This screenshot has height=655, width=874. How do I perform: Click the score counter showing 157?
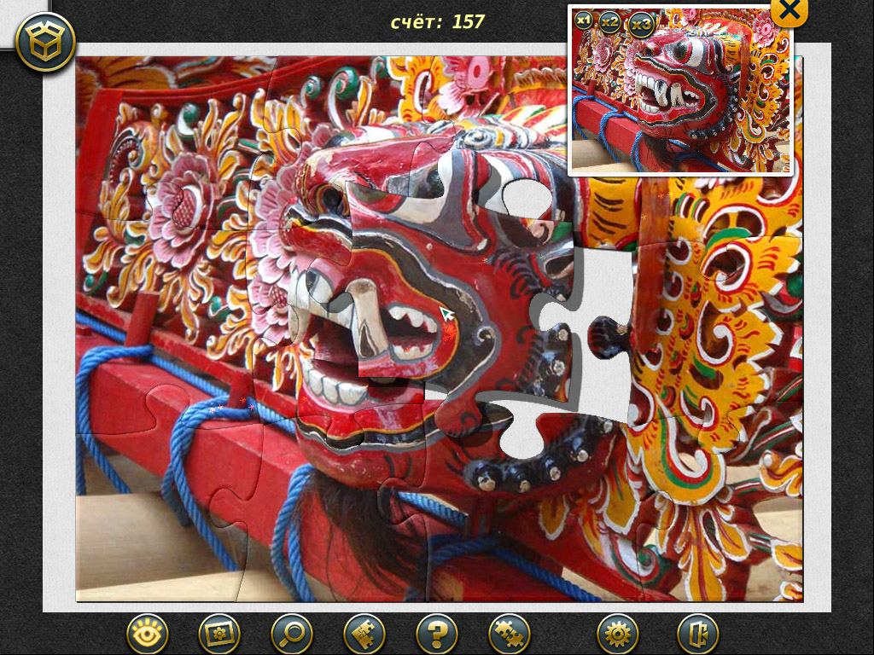(437, 22)
